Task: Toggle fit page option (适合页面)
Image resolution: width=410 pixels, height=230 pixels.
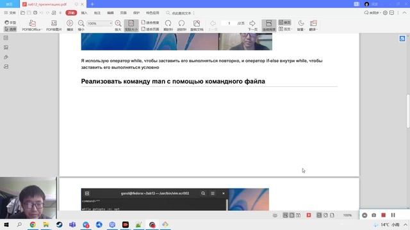Action: [x=150, y=29]
